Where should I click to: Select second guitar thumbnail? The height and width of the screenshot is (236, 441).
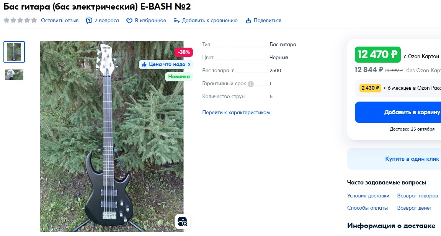click(14, 75)
